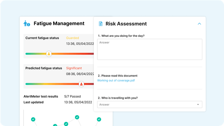224x126 pixels.
Task: Click the 'Significant' status label
Action: coord(74,68)
